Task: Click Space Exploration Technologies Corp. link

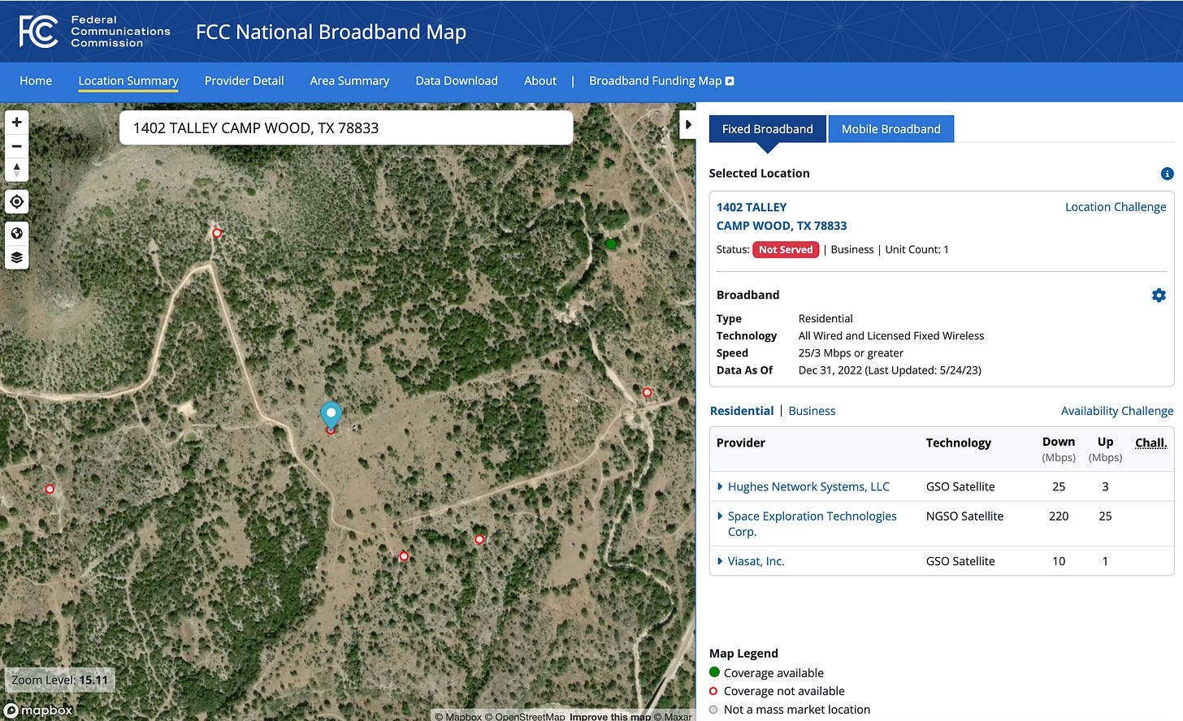Action: [812, 524]
